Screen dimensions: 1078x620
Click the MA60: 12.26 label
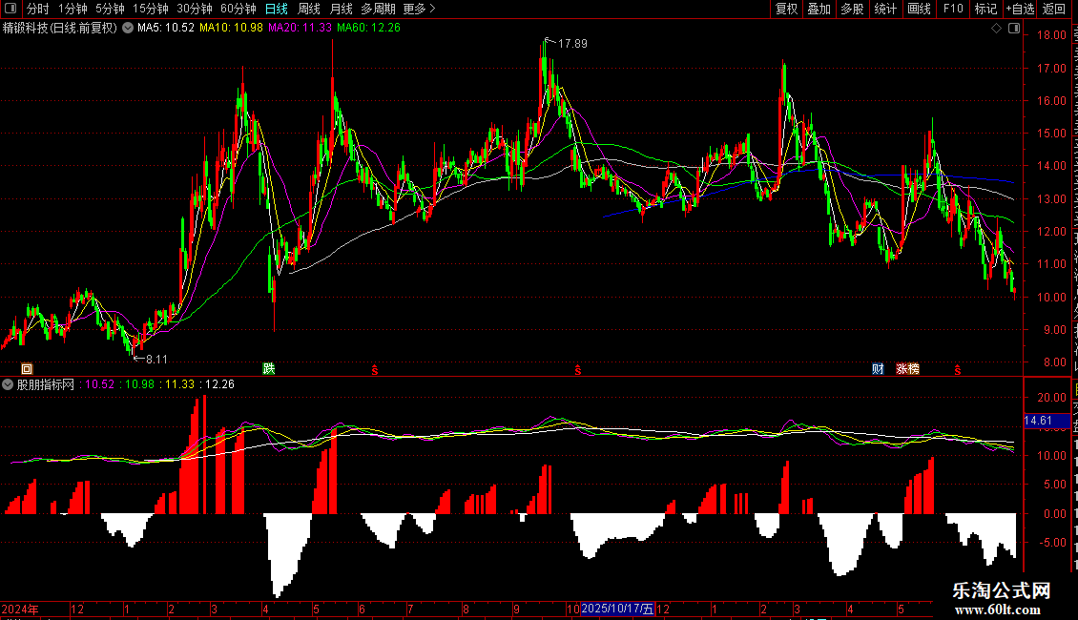coord(368,28)
